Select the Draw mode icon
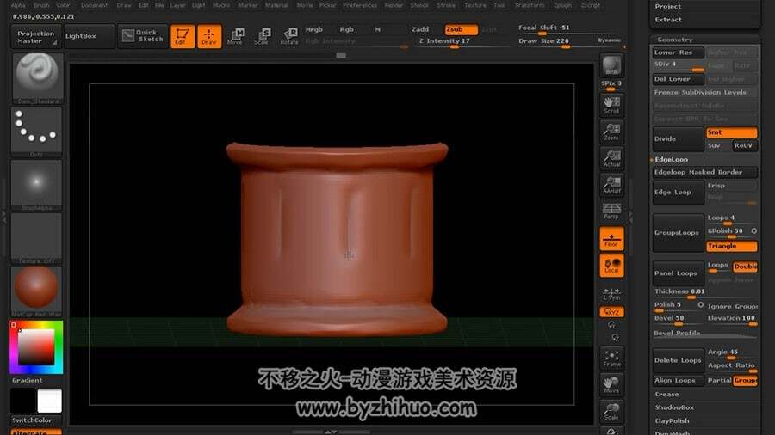The width and height of the screenshot is (775, 435). pyautogui.click(x=209, y=36)
